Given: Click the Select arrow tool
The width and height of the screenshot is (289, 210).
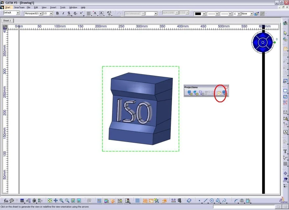Looking at the screenshot, I should point(285,33).
